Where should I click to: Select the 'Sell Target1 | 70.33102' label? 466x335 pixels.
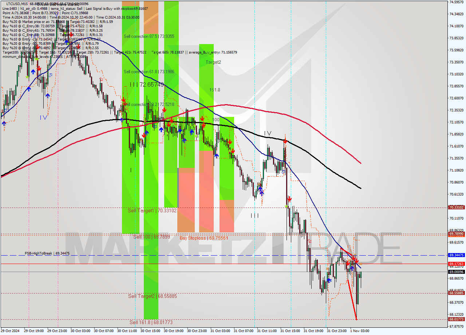click(152, 210)
